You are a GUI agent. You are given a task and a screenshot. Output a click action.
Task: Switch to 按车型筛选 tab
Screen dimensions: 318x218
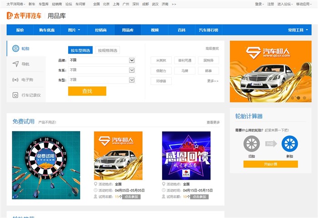[80, 50]
